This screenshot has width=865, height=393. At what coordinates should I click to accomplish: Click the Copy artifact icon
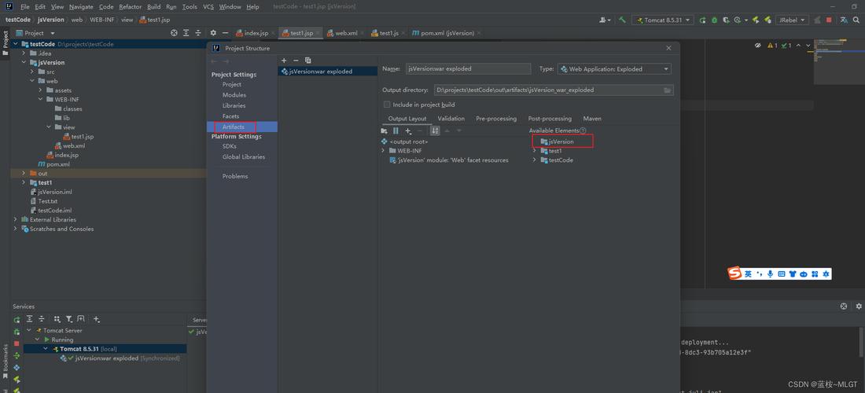point(308,61)
